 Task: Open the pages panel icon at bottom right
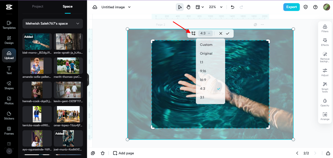pyautogui.click(x=328, y=153)
